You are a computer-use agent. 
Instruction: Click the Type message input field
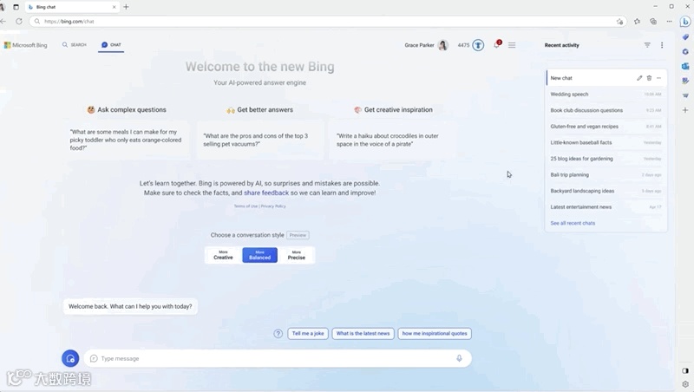278,358
